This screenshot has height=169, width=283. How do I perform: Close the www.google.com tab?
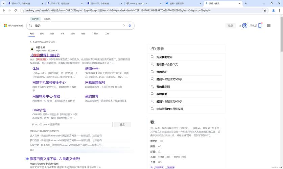point(161,3)
